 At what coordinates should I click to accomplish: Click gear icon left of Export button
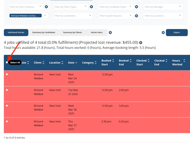pos(163,32)
